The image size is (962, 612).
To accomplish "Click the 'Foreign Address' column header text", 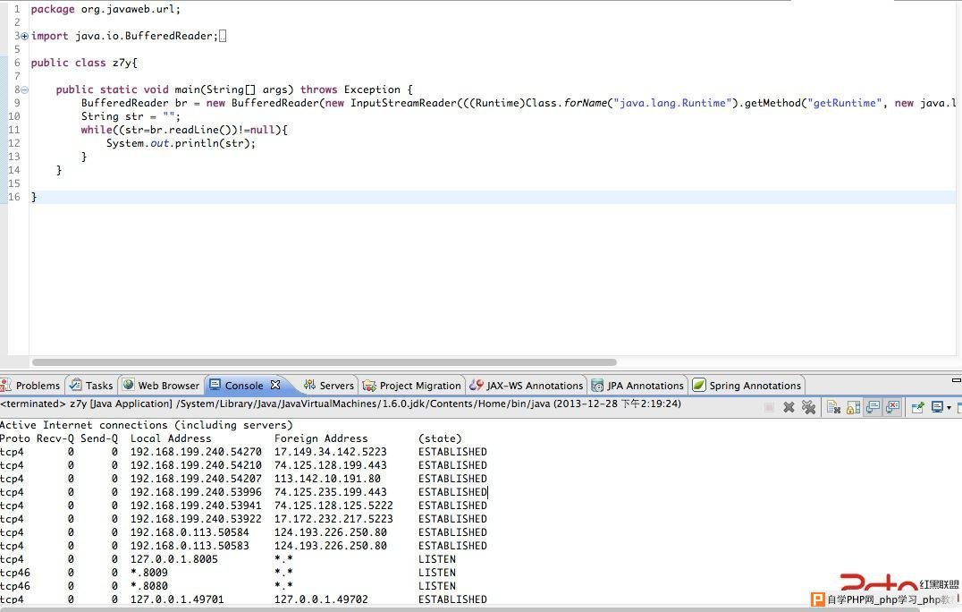I will (321, 438).
